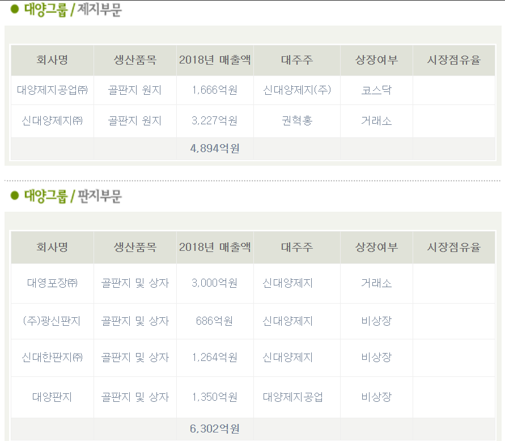Click sales value 686억원
Image resolution: width=505 pixels, height=441 pixels.
(214, 321)
